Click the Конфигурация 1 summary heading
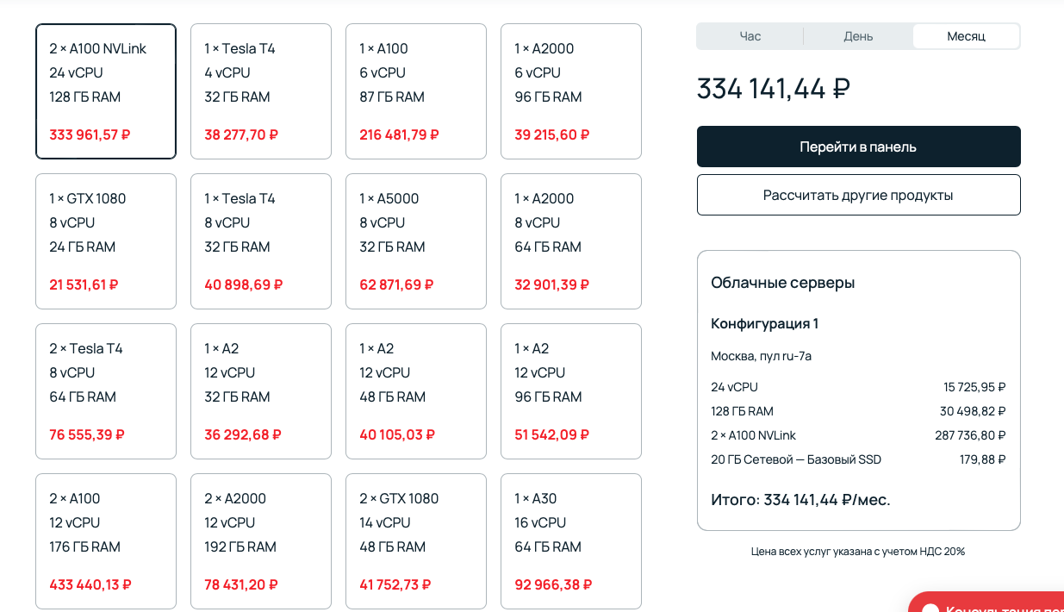This screenshot has height=612, width=1064. click(764, 323)
